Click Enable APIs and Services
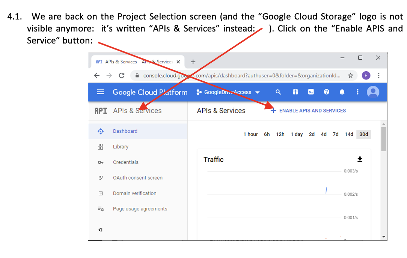 tap(308, 111)
